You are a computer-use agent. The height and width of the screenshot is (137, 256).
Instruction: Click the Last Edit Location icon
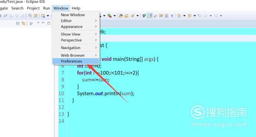click(200, 16)
